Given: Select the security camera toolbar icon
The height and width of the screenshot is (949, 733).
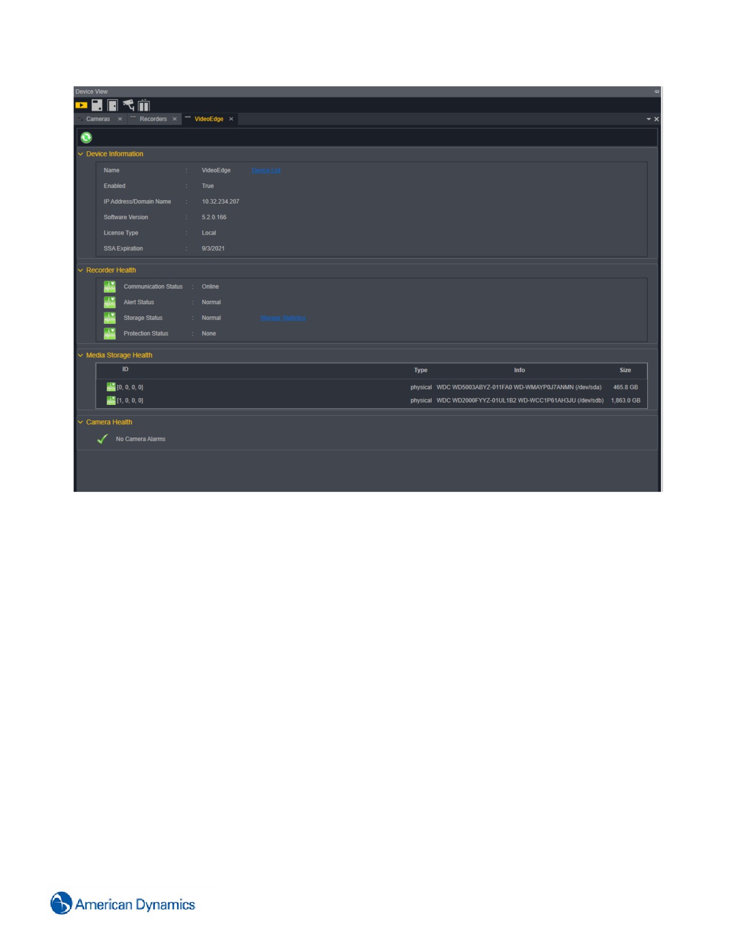Looking at the screenshot, I should [x=128, y=105].
